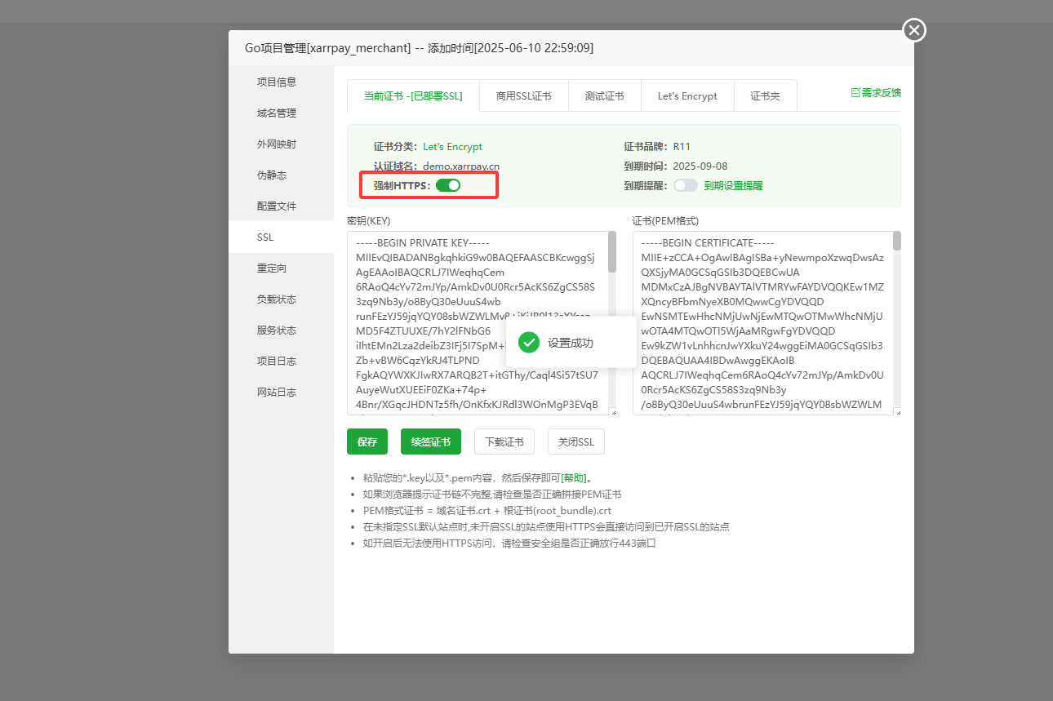
Task: Click 关闭SSL to disable SSL
Action: [x=575, y=441]
